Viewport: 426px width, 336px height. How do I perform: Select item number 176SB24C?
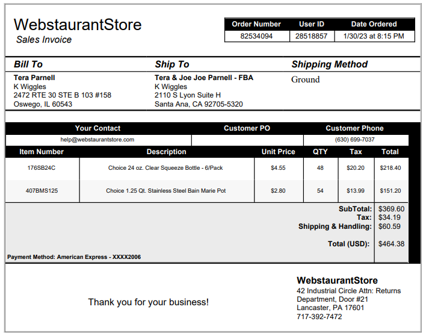(42, 168)
